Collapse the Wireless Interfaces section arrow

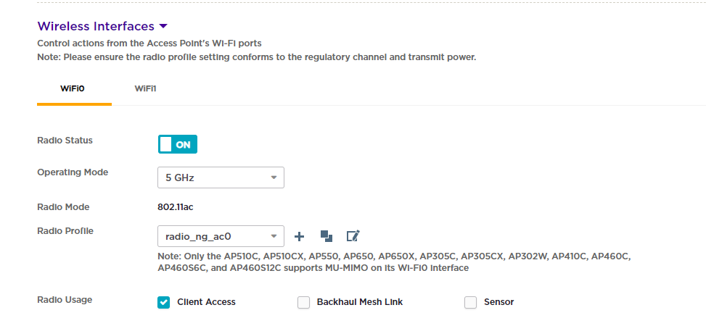click(163, 27)
